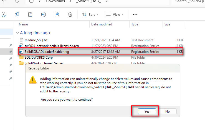
Task: Select SolidWorks_Flexnet_Server folder name
Action: [44, 63]
